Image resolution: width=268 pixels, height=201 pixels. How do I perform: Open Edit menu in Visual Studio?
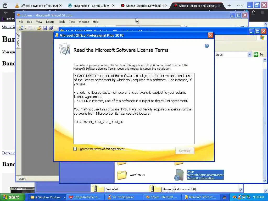pyautogui.click(x=29, y=22)
